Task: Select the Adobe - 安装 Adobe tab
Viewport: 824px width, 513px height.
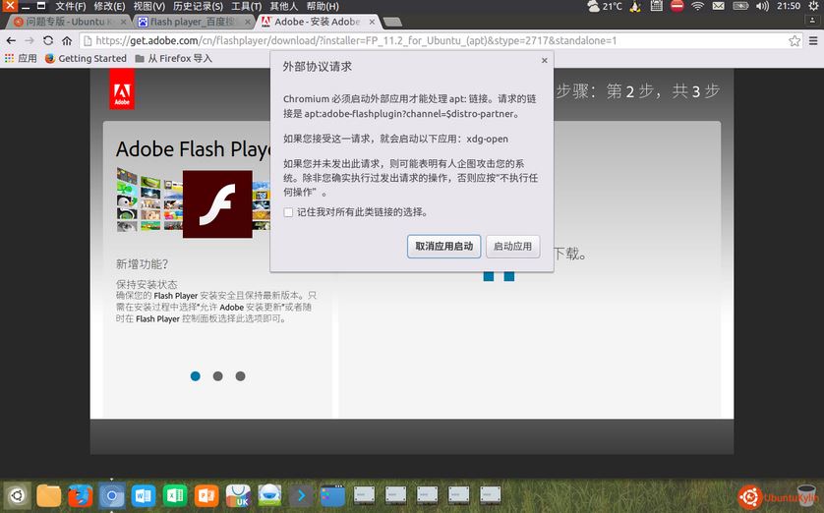Action: (319, 22)
